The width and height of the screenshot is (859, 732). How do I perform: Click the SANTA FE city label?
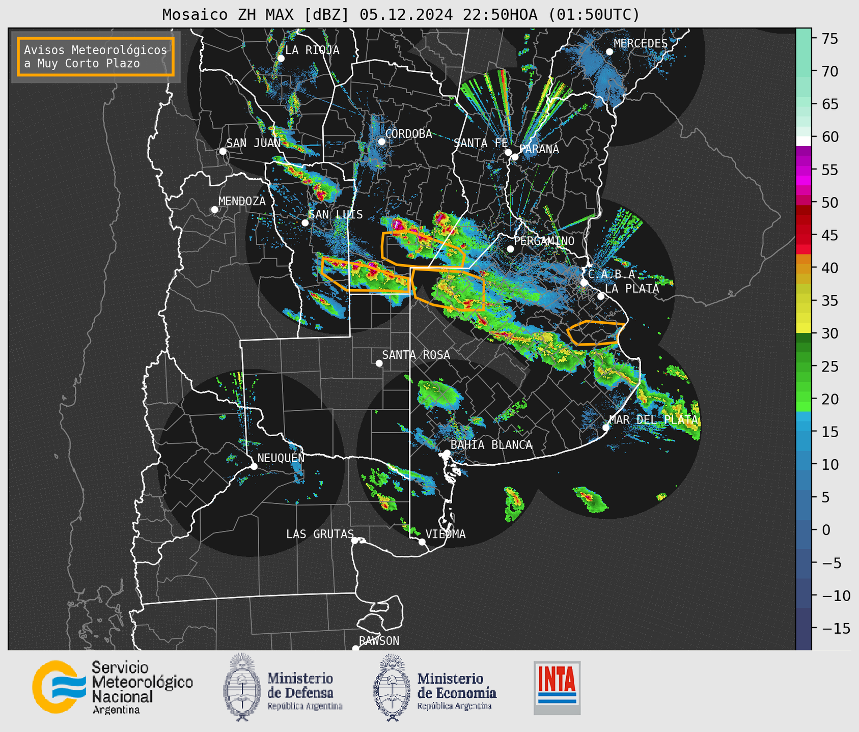(x=480, y=143)
